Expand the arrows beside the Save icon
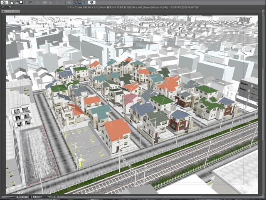 [25, 2]
